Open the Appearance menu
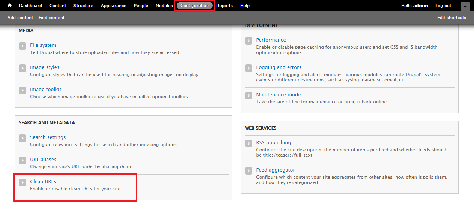474x203 pixels. tap(114, 6)
